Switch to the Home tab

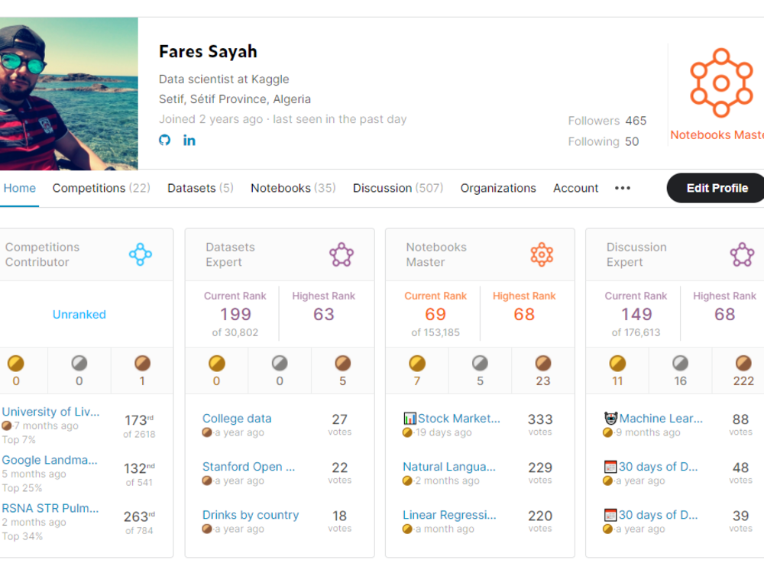[x=20, y=188]
